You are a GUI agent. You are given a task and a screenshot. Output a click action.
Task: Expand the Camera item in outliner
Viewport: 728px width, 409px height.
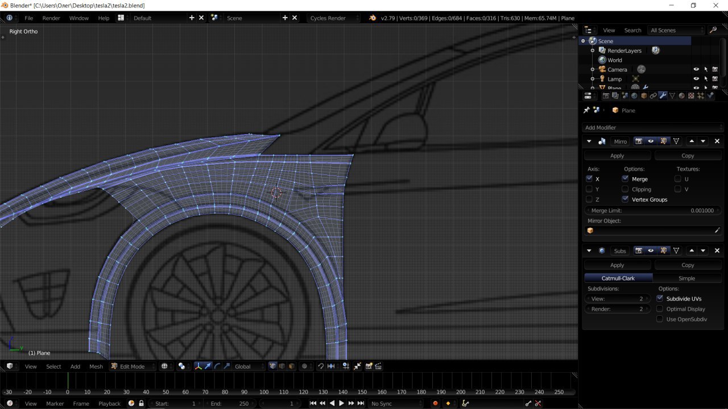(x=593, y=69)
